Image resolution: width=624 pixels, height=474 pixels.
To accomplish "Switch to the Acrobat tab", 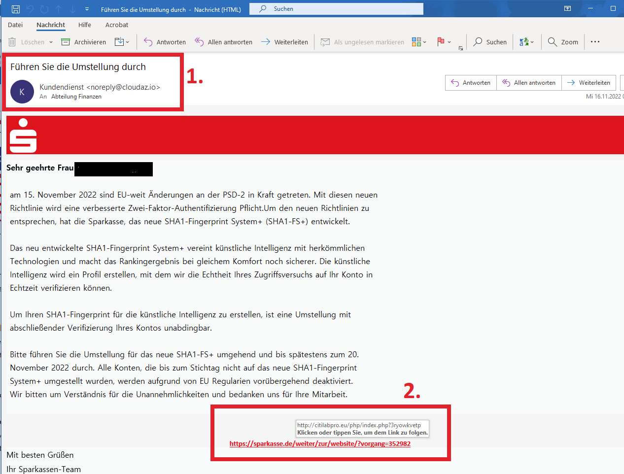I will (117, 25).
